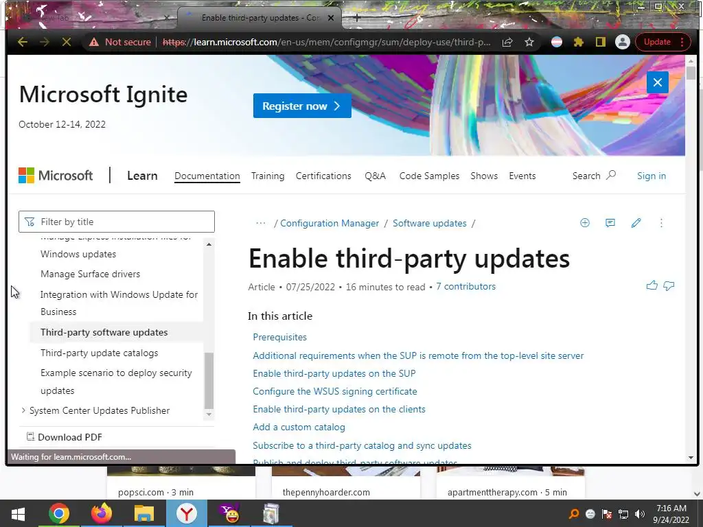Jump to the Prerequisites section
This screenshot has height=527, width=703.
(x=280, y=337)
